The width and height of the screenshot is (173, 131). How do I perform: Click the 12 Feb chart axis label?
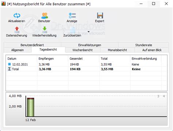pos(31,120)
